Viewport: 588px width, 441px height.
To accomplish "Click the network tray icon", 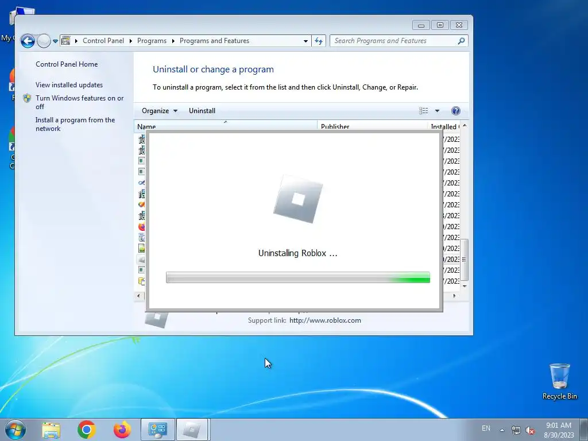I will click(x=516, y=430).
